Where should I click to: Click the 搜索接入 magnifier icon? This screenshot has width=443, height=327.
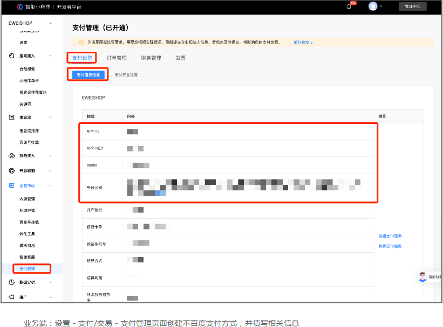[x=12, y=55]
